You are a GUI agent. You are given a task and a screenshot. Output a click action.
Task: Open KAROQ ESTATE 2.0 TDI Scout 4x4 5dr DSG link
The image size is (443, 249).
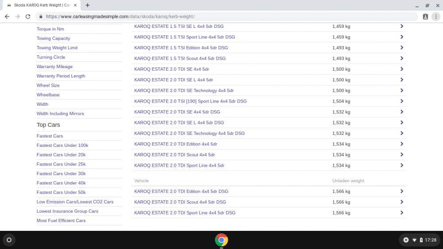[x=180, y=202]
